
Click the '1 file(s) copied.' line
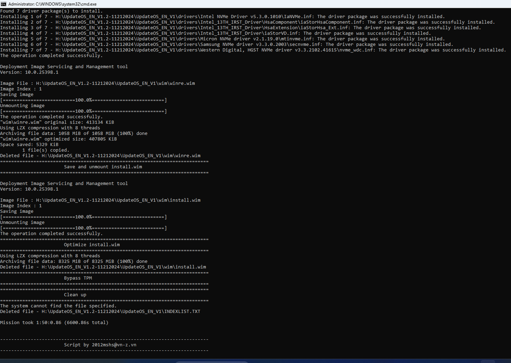tap(46, 150)
